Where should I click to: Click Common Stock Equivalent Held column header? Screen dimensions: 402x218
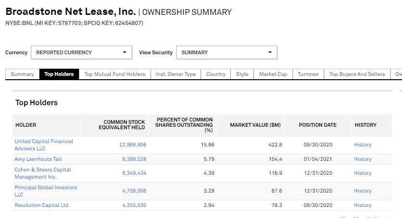tap(115, 125)
